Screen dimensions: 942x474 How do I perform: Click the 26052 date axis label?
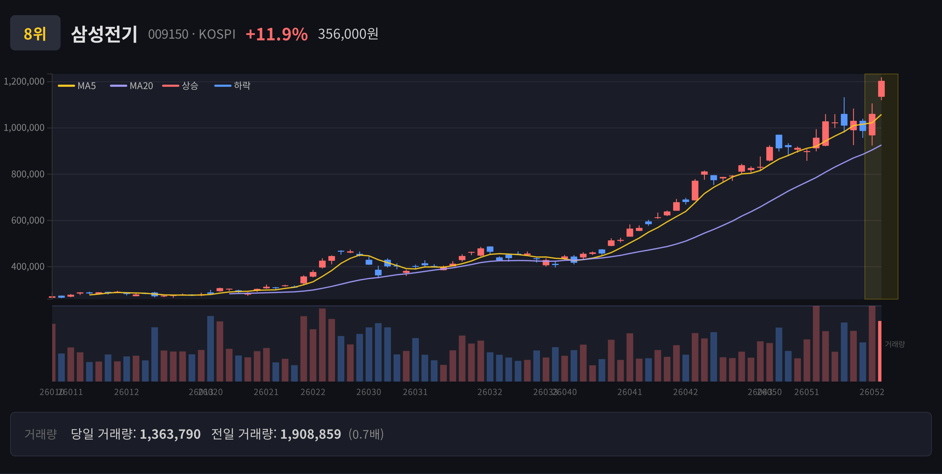tap(872, 392)
